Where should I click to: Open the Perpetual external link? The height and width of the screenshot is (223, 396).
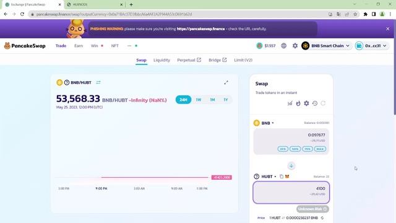pyautogui.click(x=189, y=60)
